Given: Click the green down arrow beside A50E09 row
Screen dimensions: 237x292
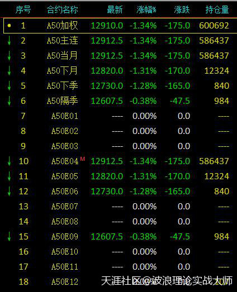Looking at the screenshot, I should point(9,237).
